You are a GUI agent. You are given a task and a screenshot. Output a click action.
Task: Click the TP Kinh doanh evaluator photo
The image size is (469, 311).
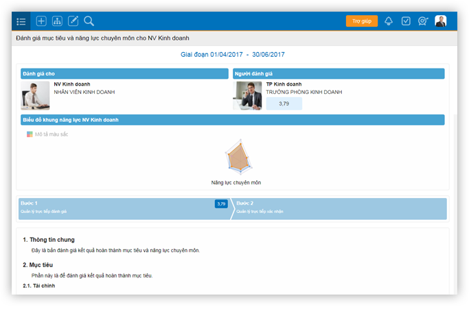[x=247, y=97]
